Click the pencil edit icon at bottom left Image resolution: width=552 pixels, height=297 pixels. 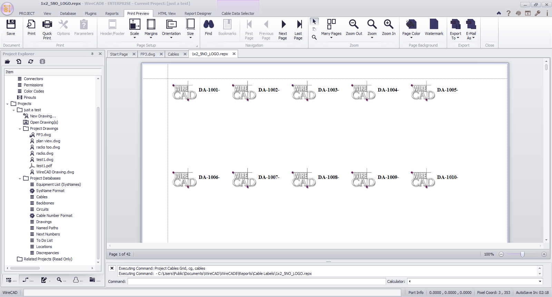(x=44, y=280)
